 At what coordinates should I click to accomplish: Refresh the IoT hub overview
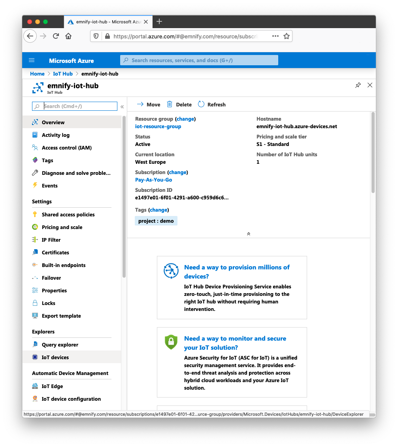click(212, 104)
